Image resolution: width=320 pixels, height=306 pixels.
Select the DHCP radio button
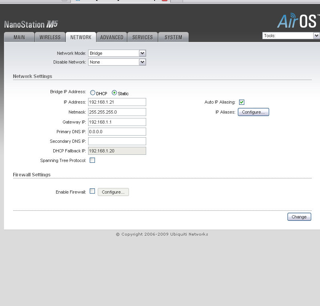[x=93, y=93]
